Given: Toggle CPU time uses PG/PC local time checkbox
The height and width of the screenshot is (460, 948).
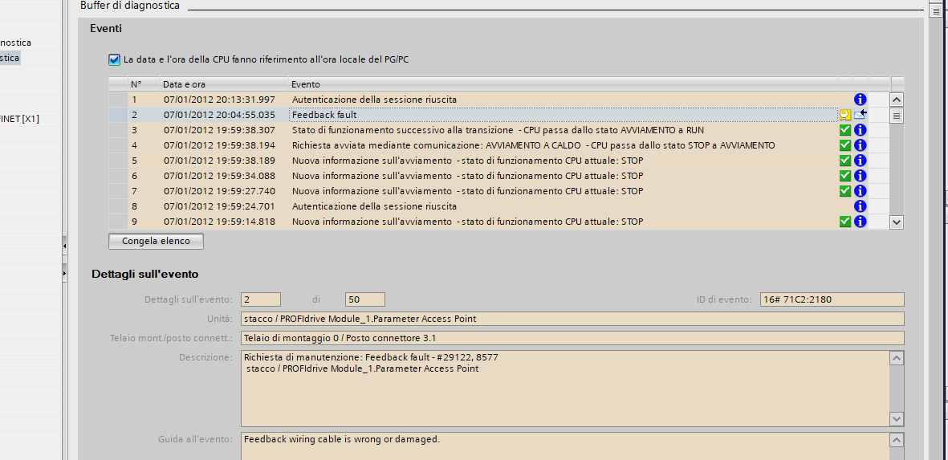Looking at the screenshot, I should 114,59.
